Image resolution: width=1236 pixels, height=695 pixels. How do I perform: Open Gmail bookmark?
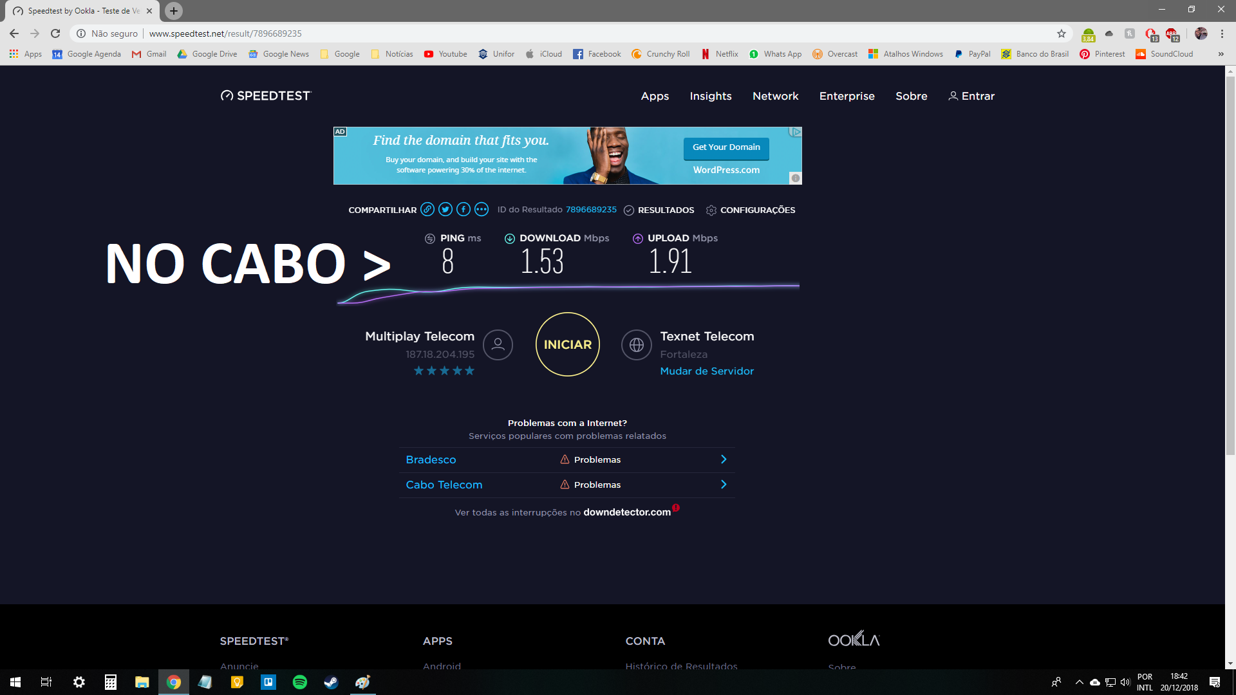point(149,54)
